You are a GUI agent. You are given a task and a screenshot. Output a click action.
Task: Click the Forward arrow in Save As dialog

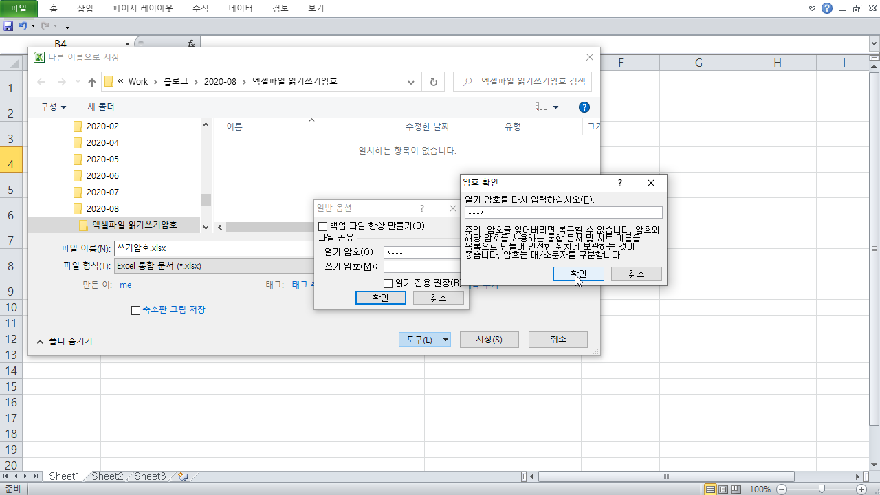coord(62,82)
